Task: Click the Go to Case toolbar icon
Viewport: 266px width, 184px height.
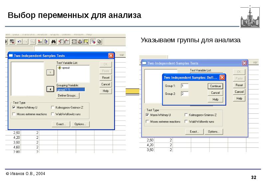Action: click(x=40, y=42)
